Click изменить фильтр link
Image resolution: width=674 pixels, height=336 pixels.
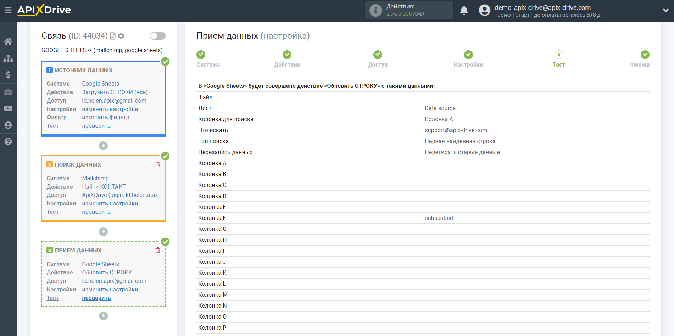(106, 117)
